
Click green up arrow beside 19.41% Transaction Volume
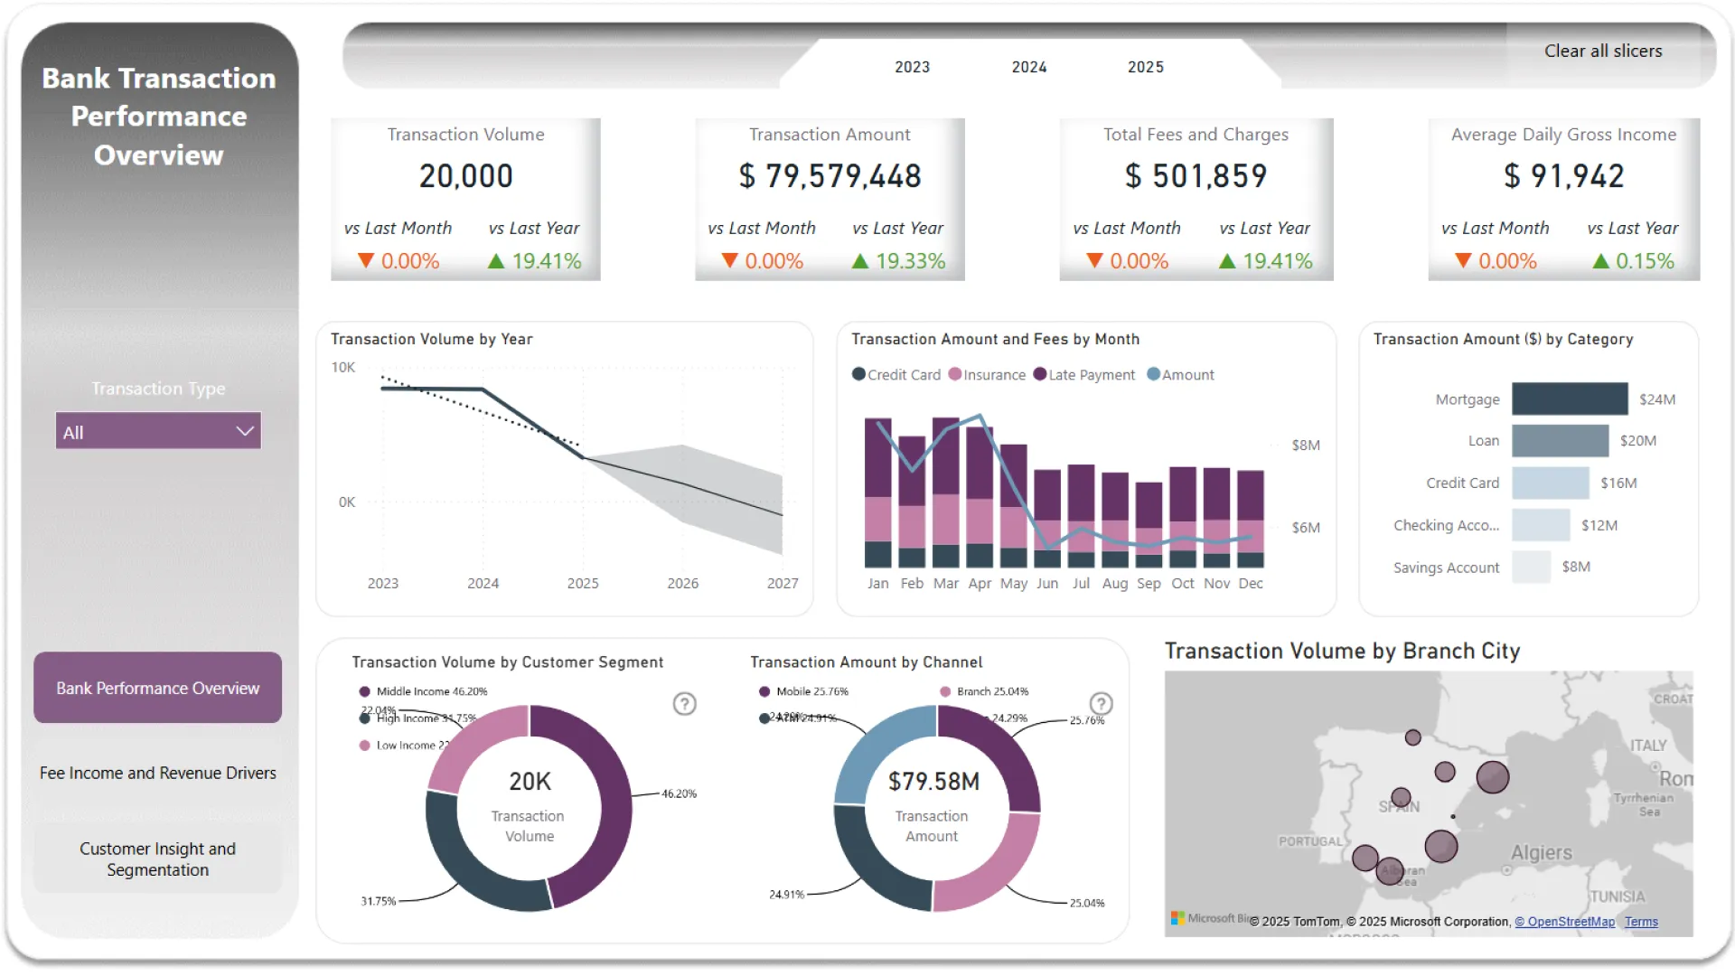(496, 261)
